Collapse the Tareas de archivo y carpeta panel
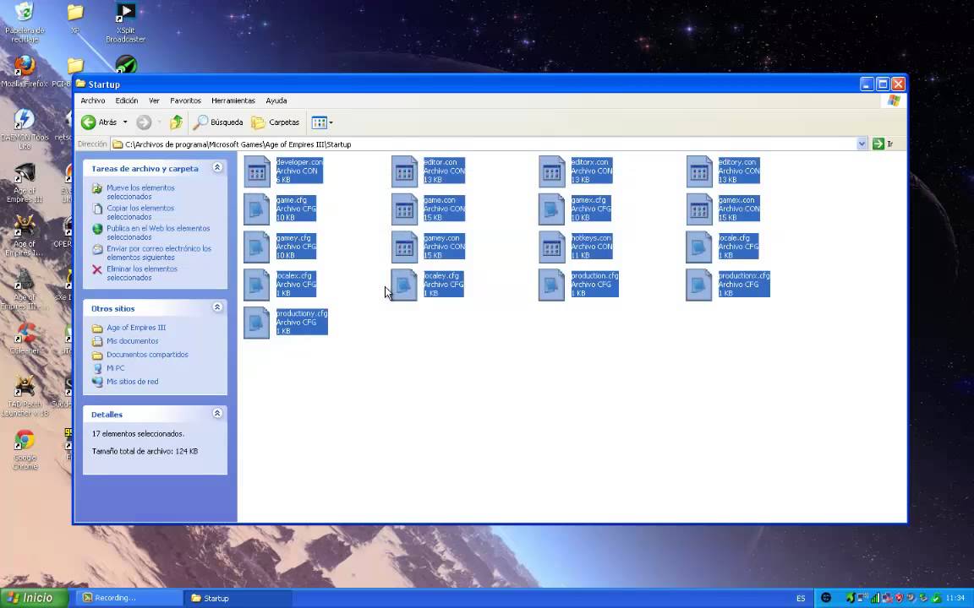The width and height of the screenshot is (974, 608). [x=217, y=167]
